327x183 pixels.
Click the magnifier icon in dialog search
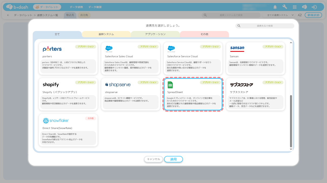point(239,26)
